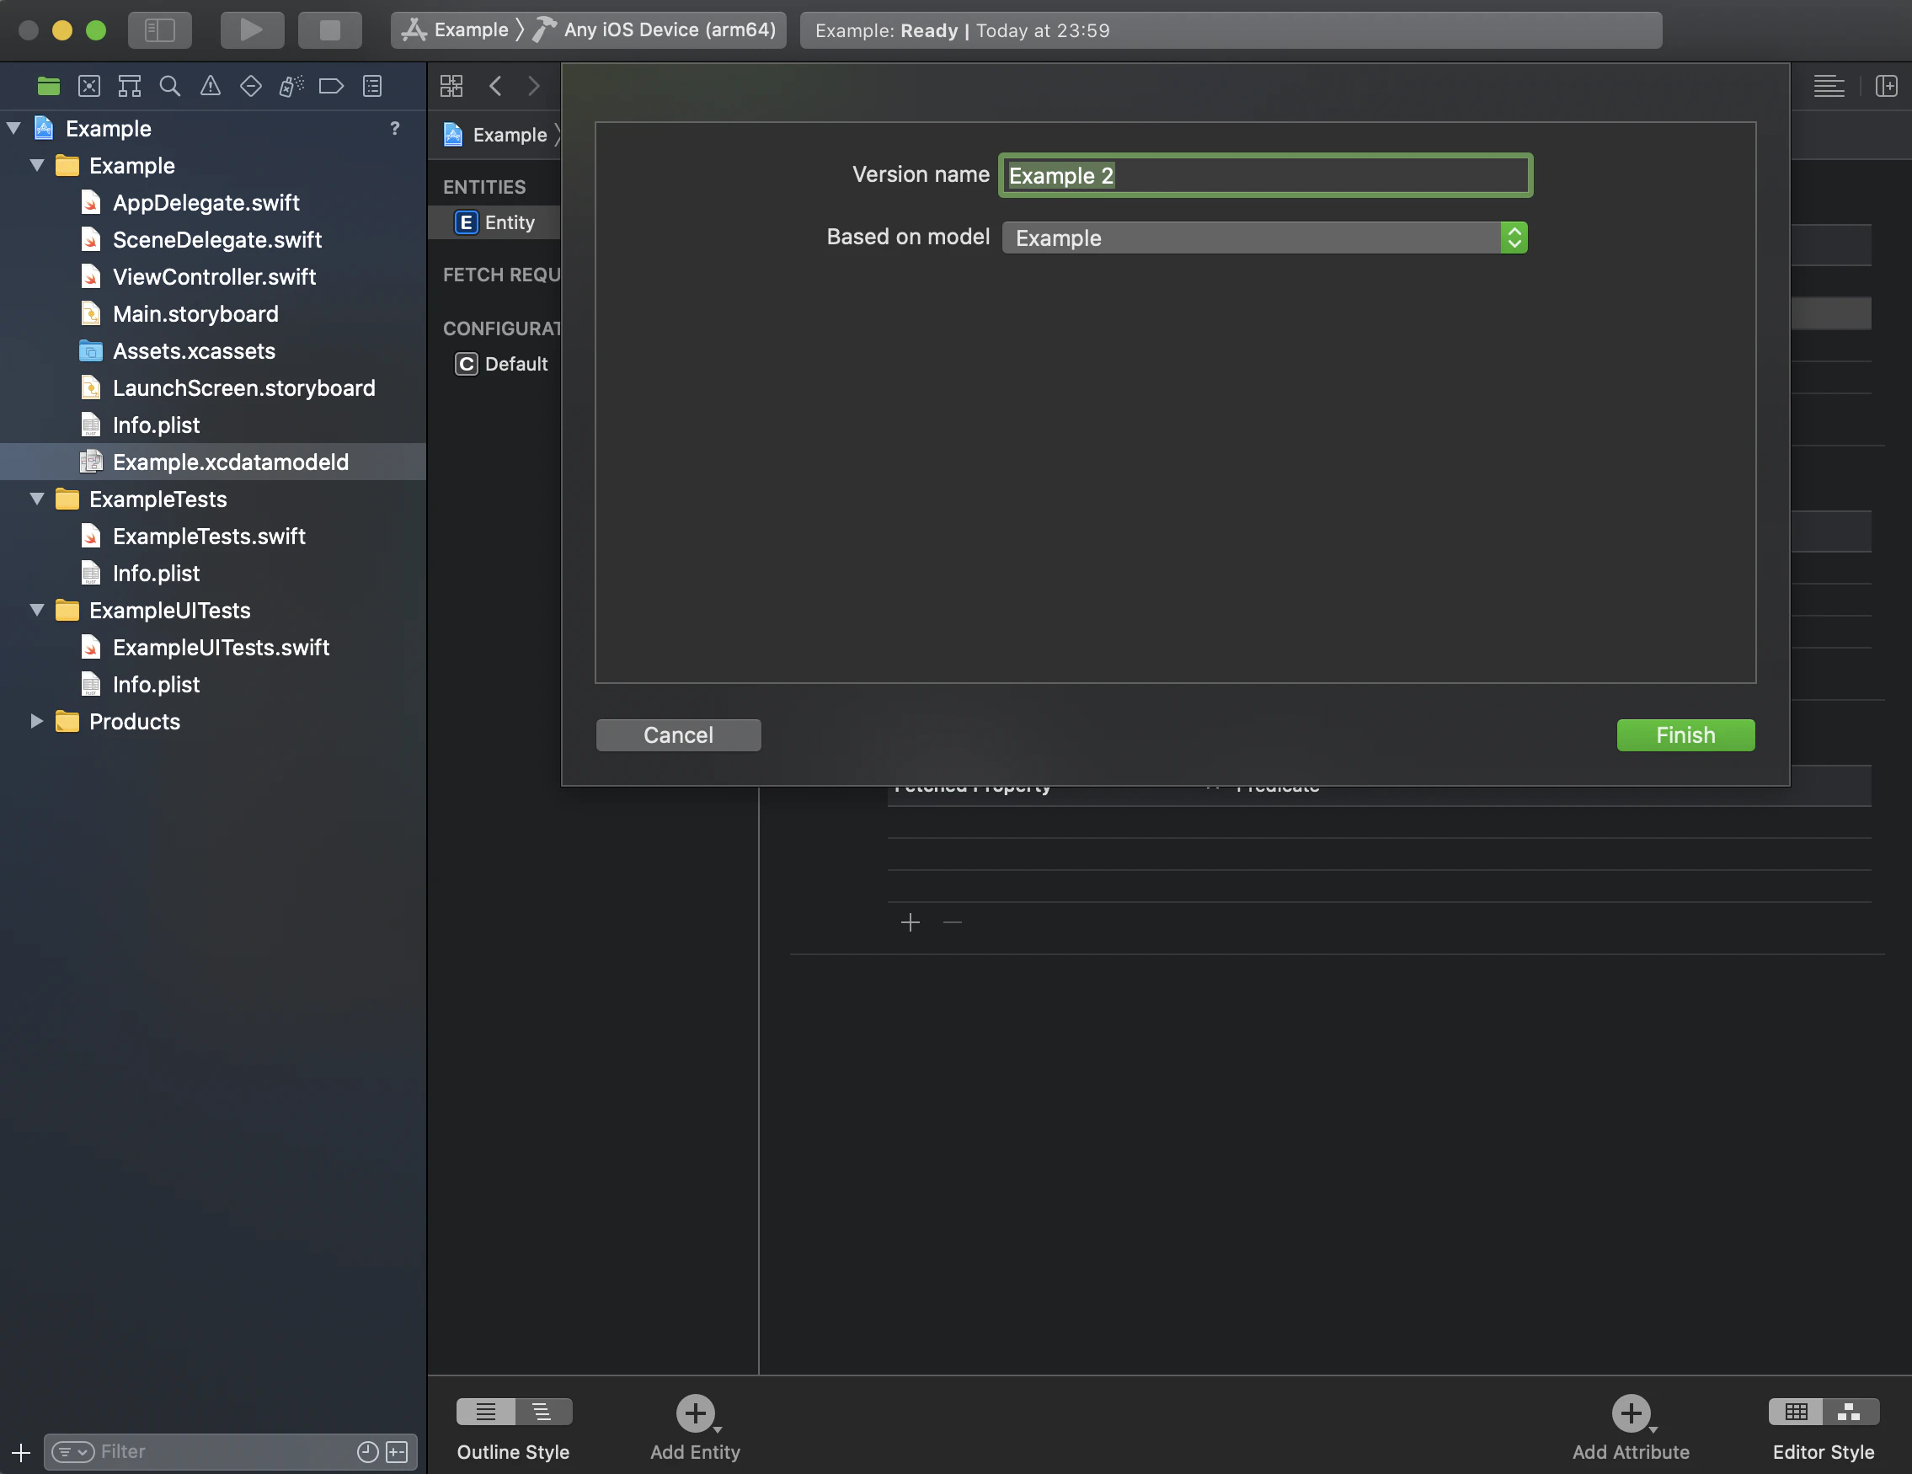Image resolution: width=1912 pixels, height=1474 pixels.
Task: Go forward with the right chevron
Action: pyautogui.click(x=533, y=86)
